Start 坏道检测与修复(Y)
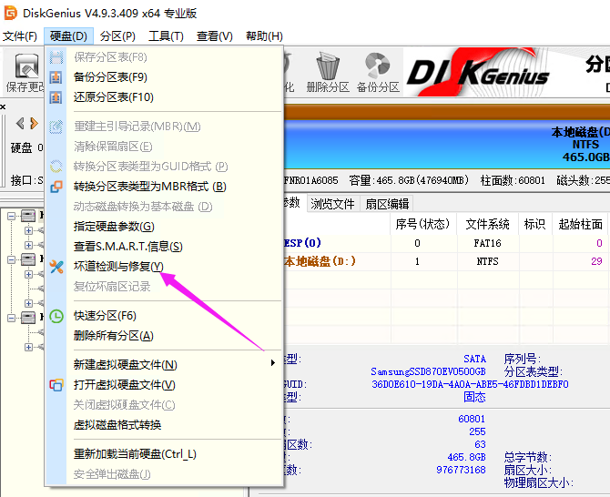The height and width of the screenshot is (497, 610). pos(164,267)
